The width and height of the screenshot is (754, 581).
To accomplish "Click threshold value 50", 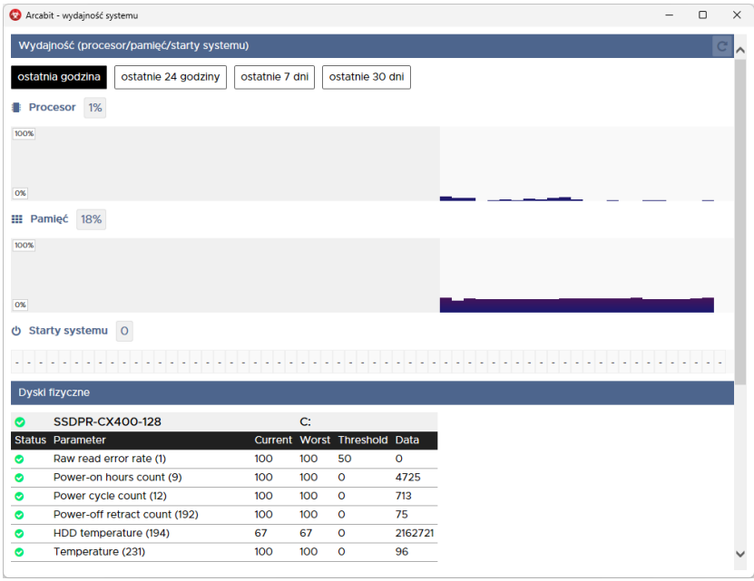I will pos(344,459).
